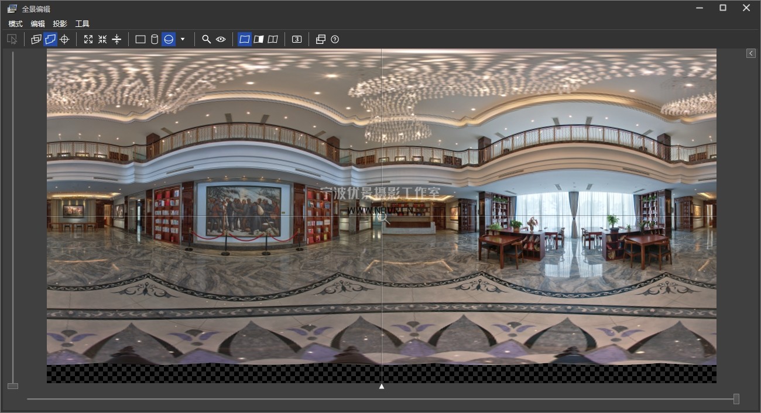The height and width of the screenshot is (413, 761).
Task: Select the cylindrical projection icon
Action: (155, 39)
